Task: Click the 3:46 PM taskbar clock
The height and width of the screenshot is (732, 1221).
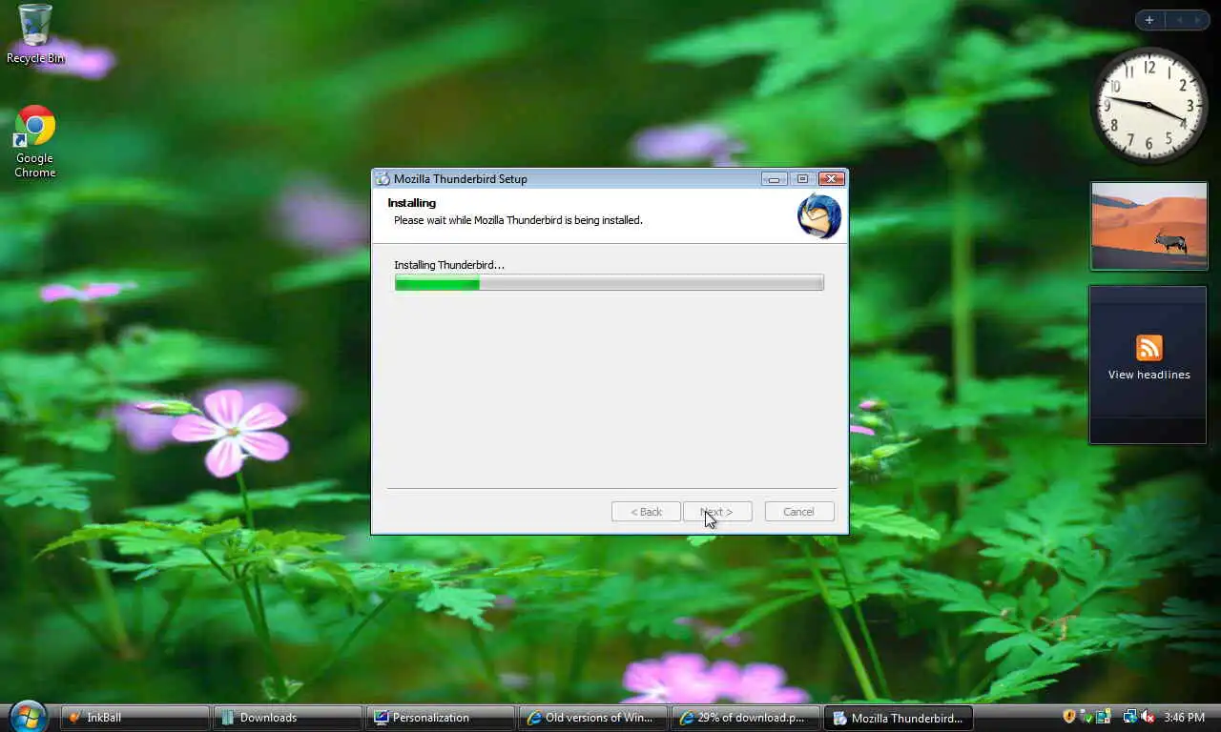Action: 1184,718
